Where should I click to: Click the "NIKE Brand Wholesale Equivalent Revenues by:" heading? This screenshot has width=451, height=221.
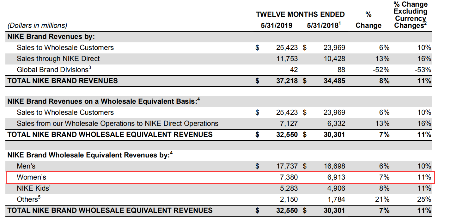click(x=90, y=155)
